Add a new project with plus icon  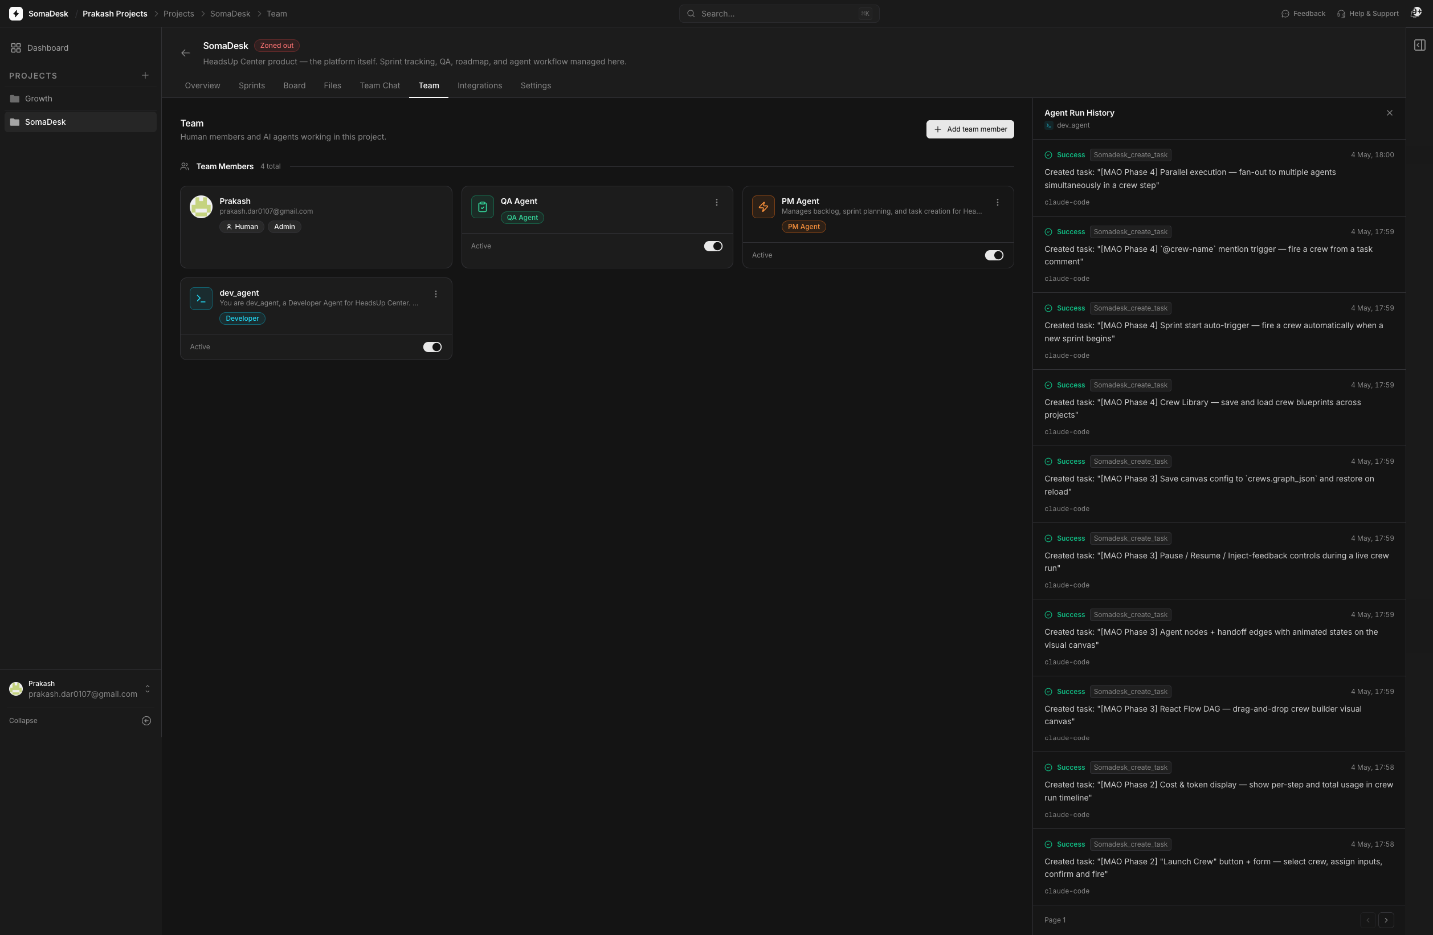[145, 75]
